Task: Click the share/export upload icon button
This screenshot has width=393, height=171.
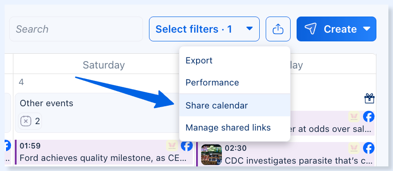Action: 278,29
